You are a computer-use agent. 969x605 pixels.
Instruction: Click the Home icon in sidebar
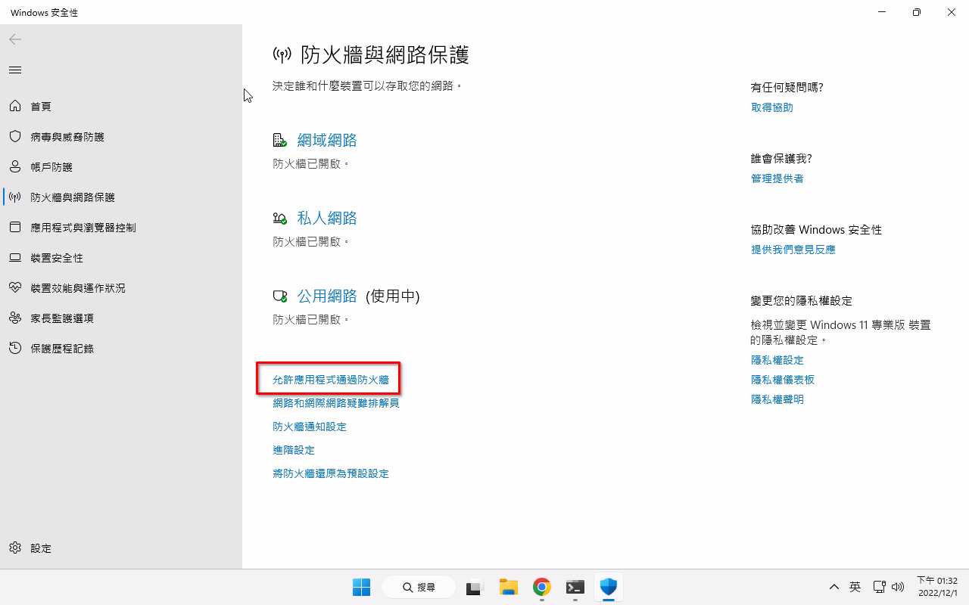click(x=15, y=107)
